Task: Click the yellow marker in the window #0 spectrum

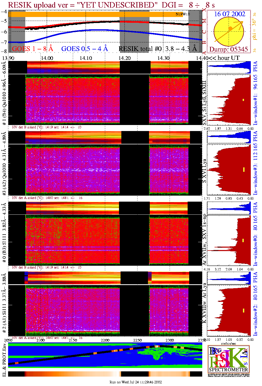Action: [243, 240]
